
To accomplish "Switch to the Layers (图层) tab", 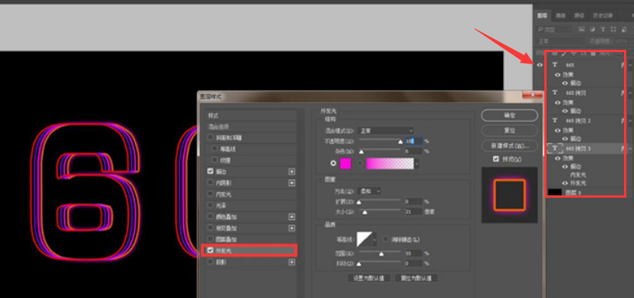I will pyautogui.click(x=542, y=15).
